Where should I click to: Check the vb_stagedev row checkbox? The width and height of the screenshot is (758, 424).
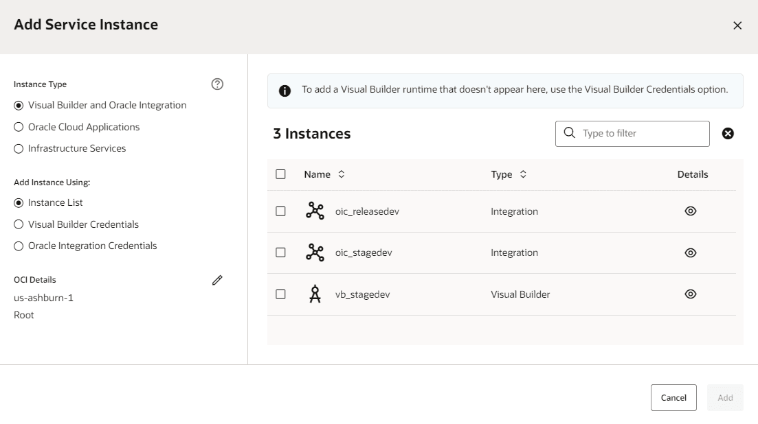[280, 294]
